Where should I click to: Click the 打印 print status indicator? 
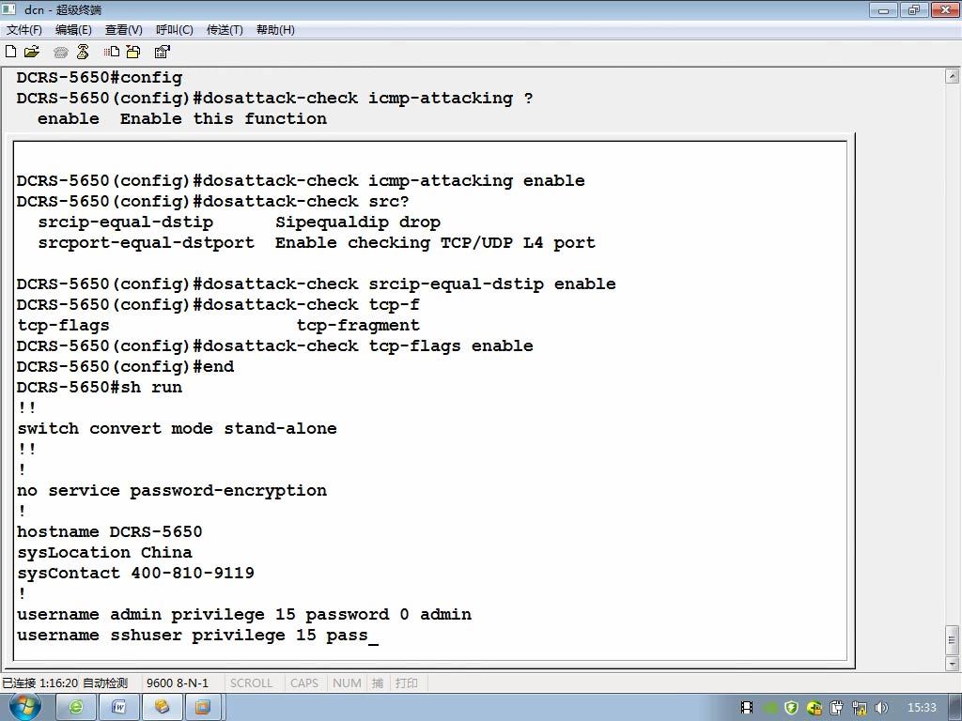(x=406, y=683)
